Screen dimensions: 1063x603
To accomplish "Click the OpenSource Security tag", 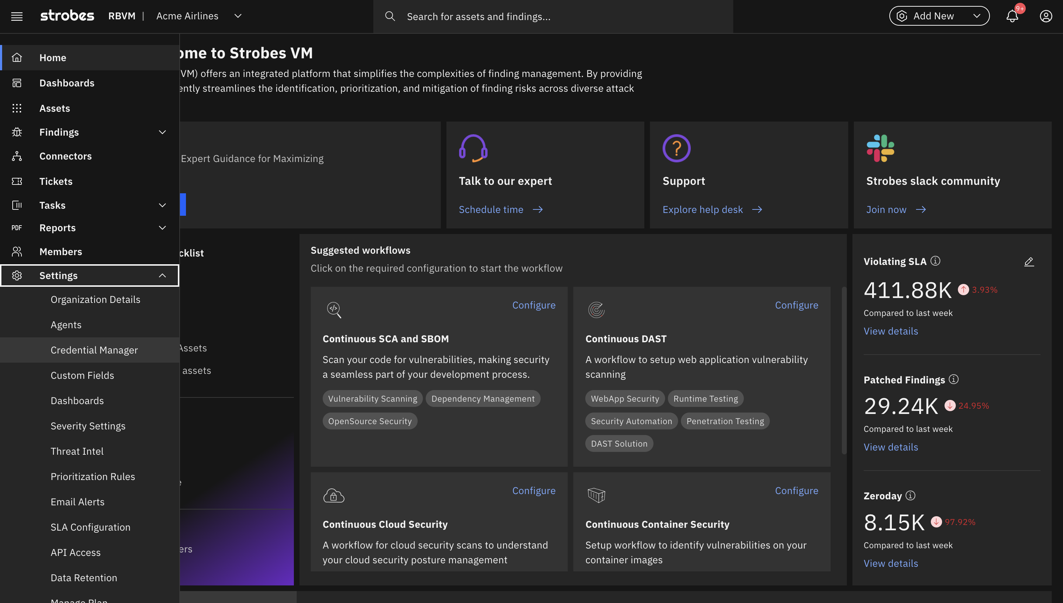I will 369,421.
